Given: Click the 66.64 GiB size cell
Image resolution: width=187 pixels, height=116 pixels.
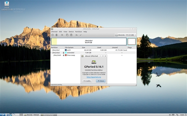Looking at the screenshot, I should [88, 50].
